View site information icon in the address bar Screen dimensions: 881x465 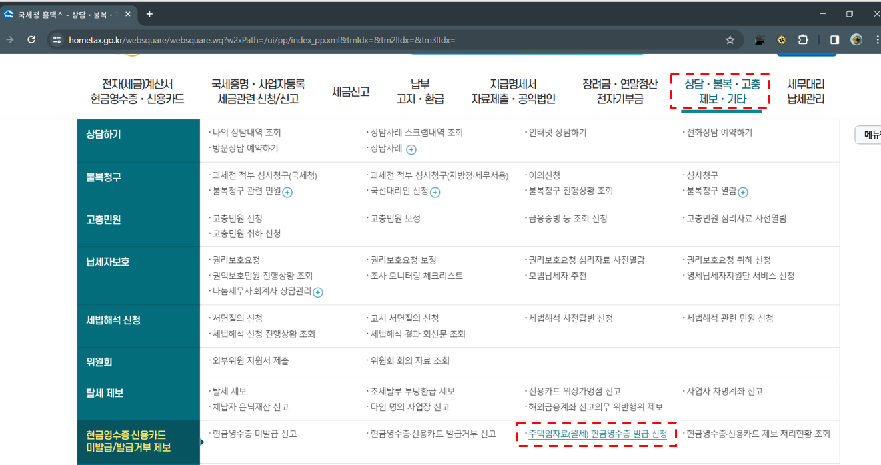click(x=57, y=39)
